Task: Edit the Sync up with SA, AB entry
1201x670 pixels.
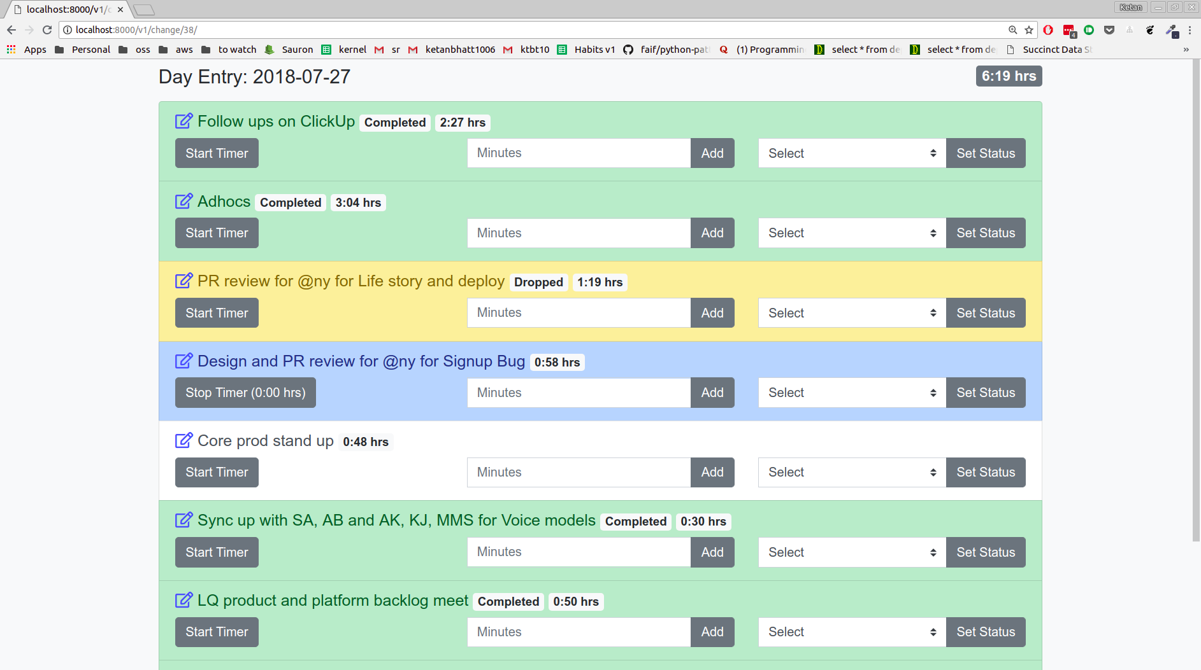Action: [x=183, y=520]
